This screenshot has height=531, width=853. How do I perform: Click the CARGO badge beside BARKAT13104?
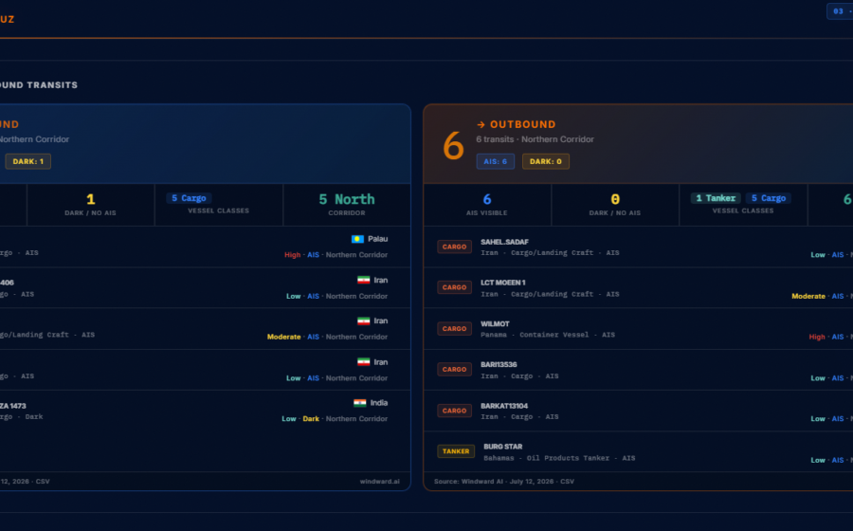(x=454, y=411)
